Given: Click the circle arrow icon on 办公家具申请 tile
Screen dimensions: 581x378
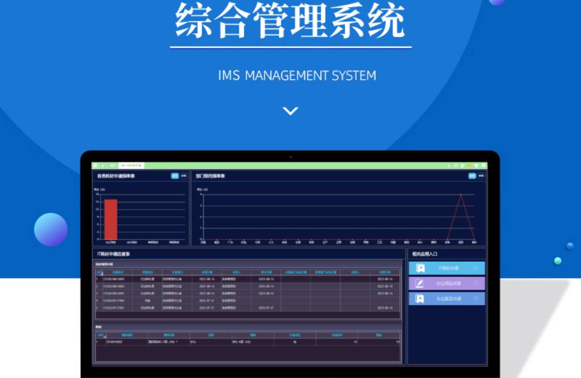Looking at the screenshot, I should [476, 299].
